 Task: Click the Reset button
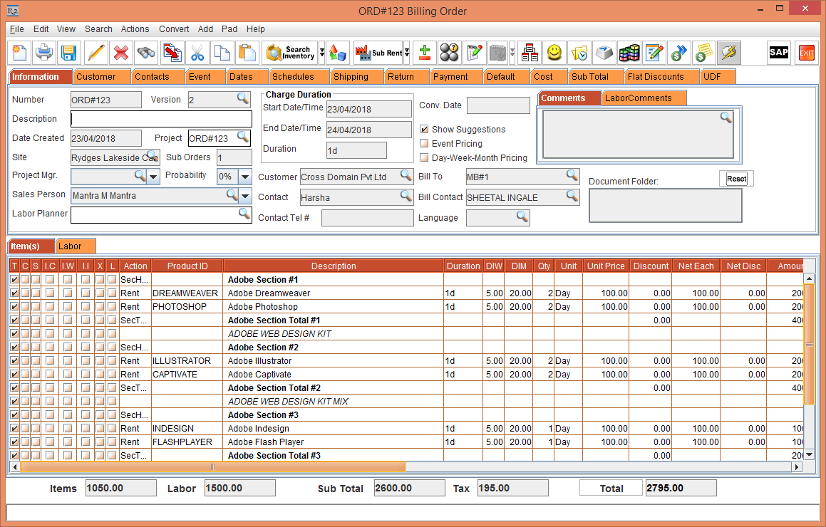[736, 179]
